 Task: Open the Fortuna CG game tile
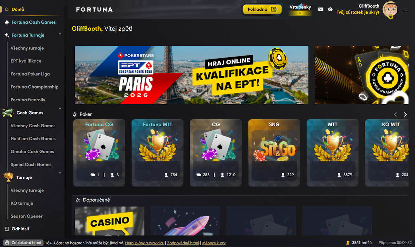click(x=99, y=153)
